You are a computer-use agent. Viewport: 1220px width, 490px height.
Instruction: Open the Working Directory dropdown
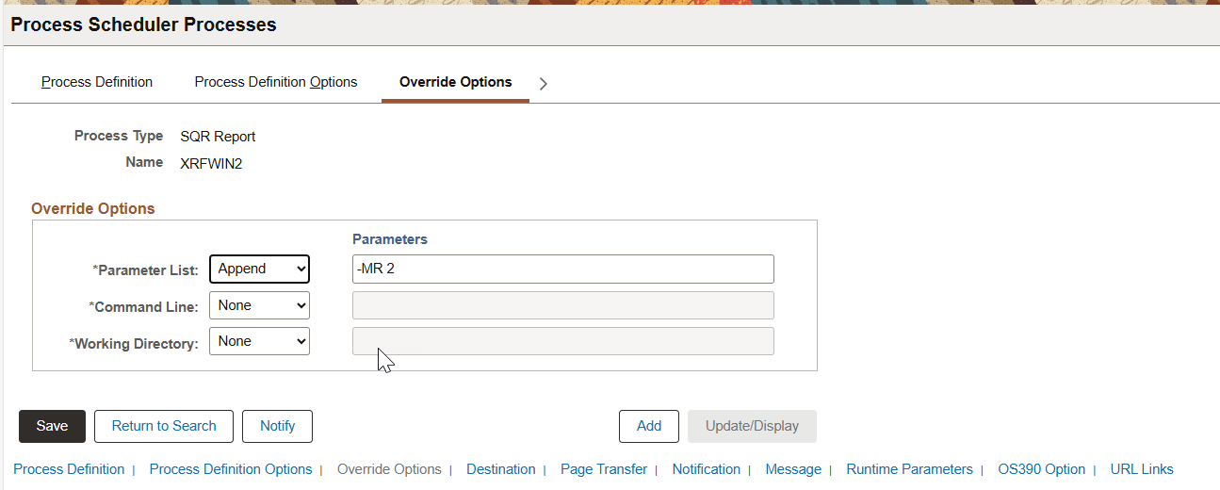[x=259, y=341]
